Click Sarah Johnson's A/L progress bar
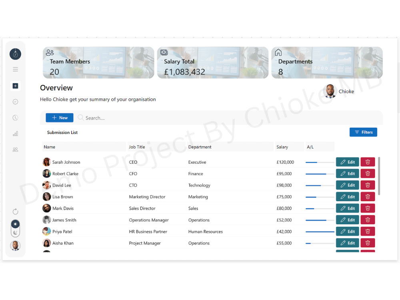This screenshot has width=400, height=300. [320, 162]
